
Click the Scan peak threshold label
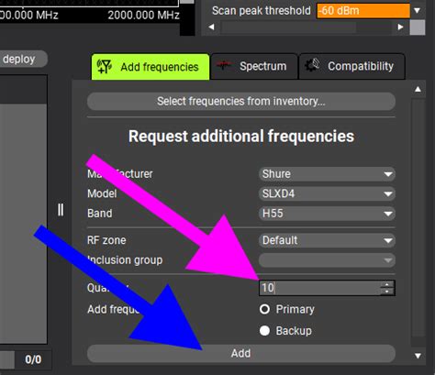click(262, 11)
